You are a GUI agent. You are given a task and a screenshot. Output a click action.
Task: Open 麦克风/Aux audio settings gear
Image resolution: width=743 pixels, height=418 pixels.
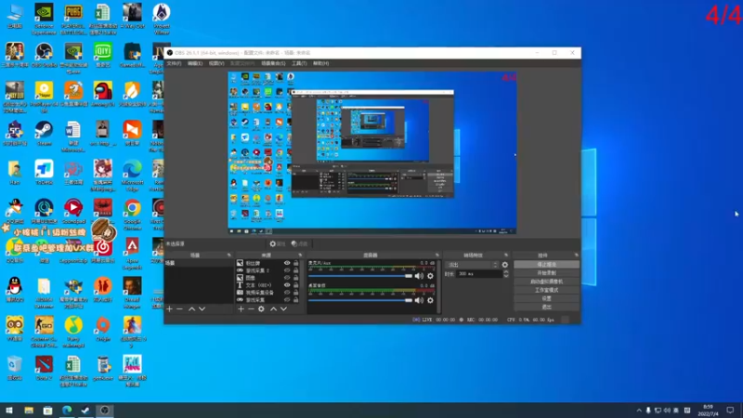(430, 276)
